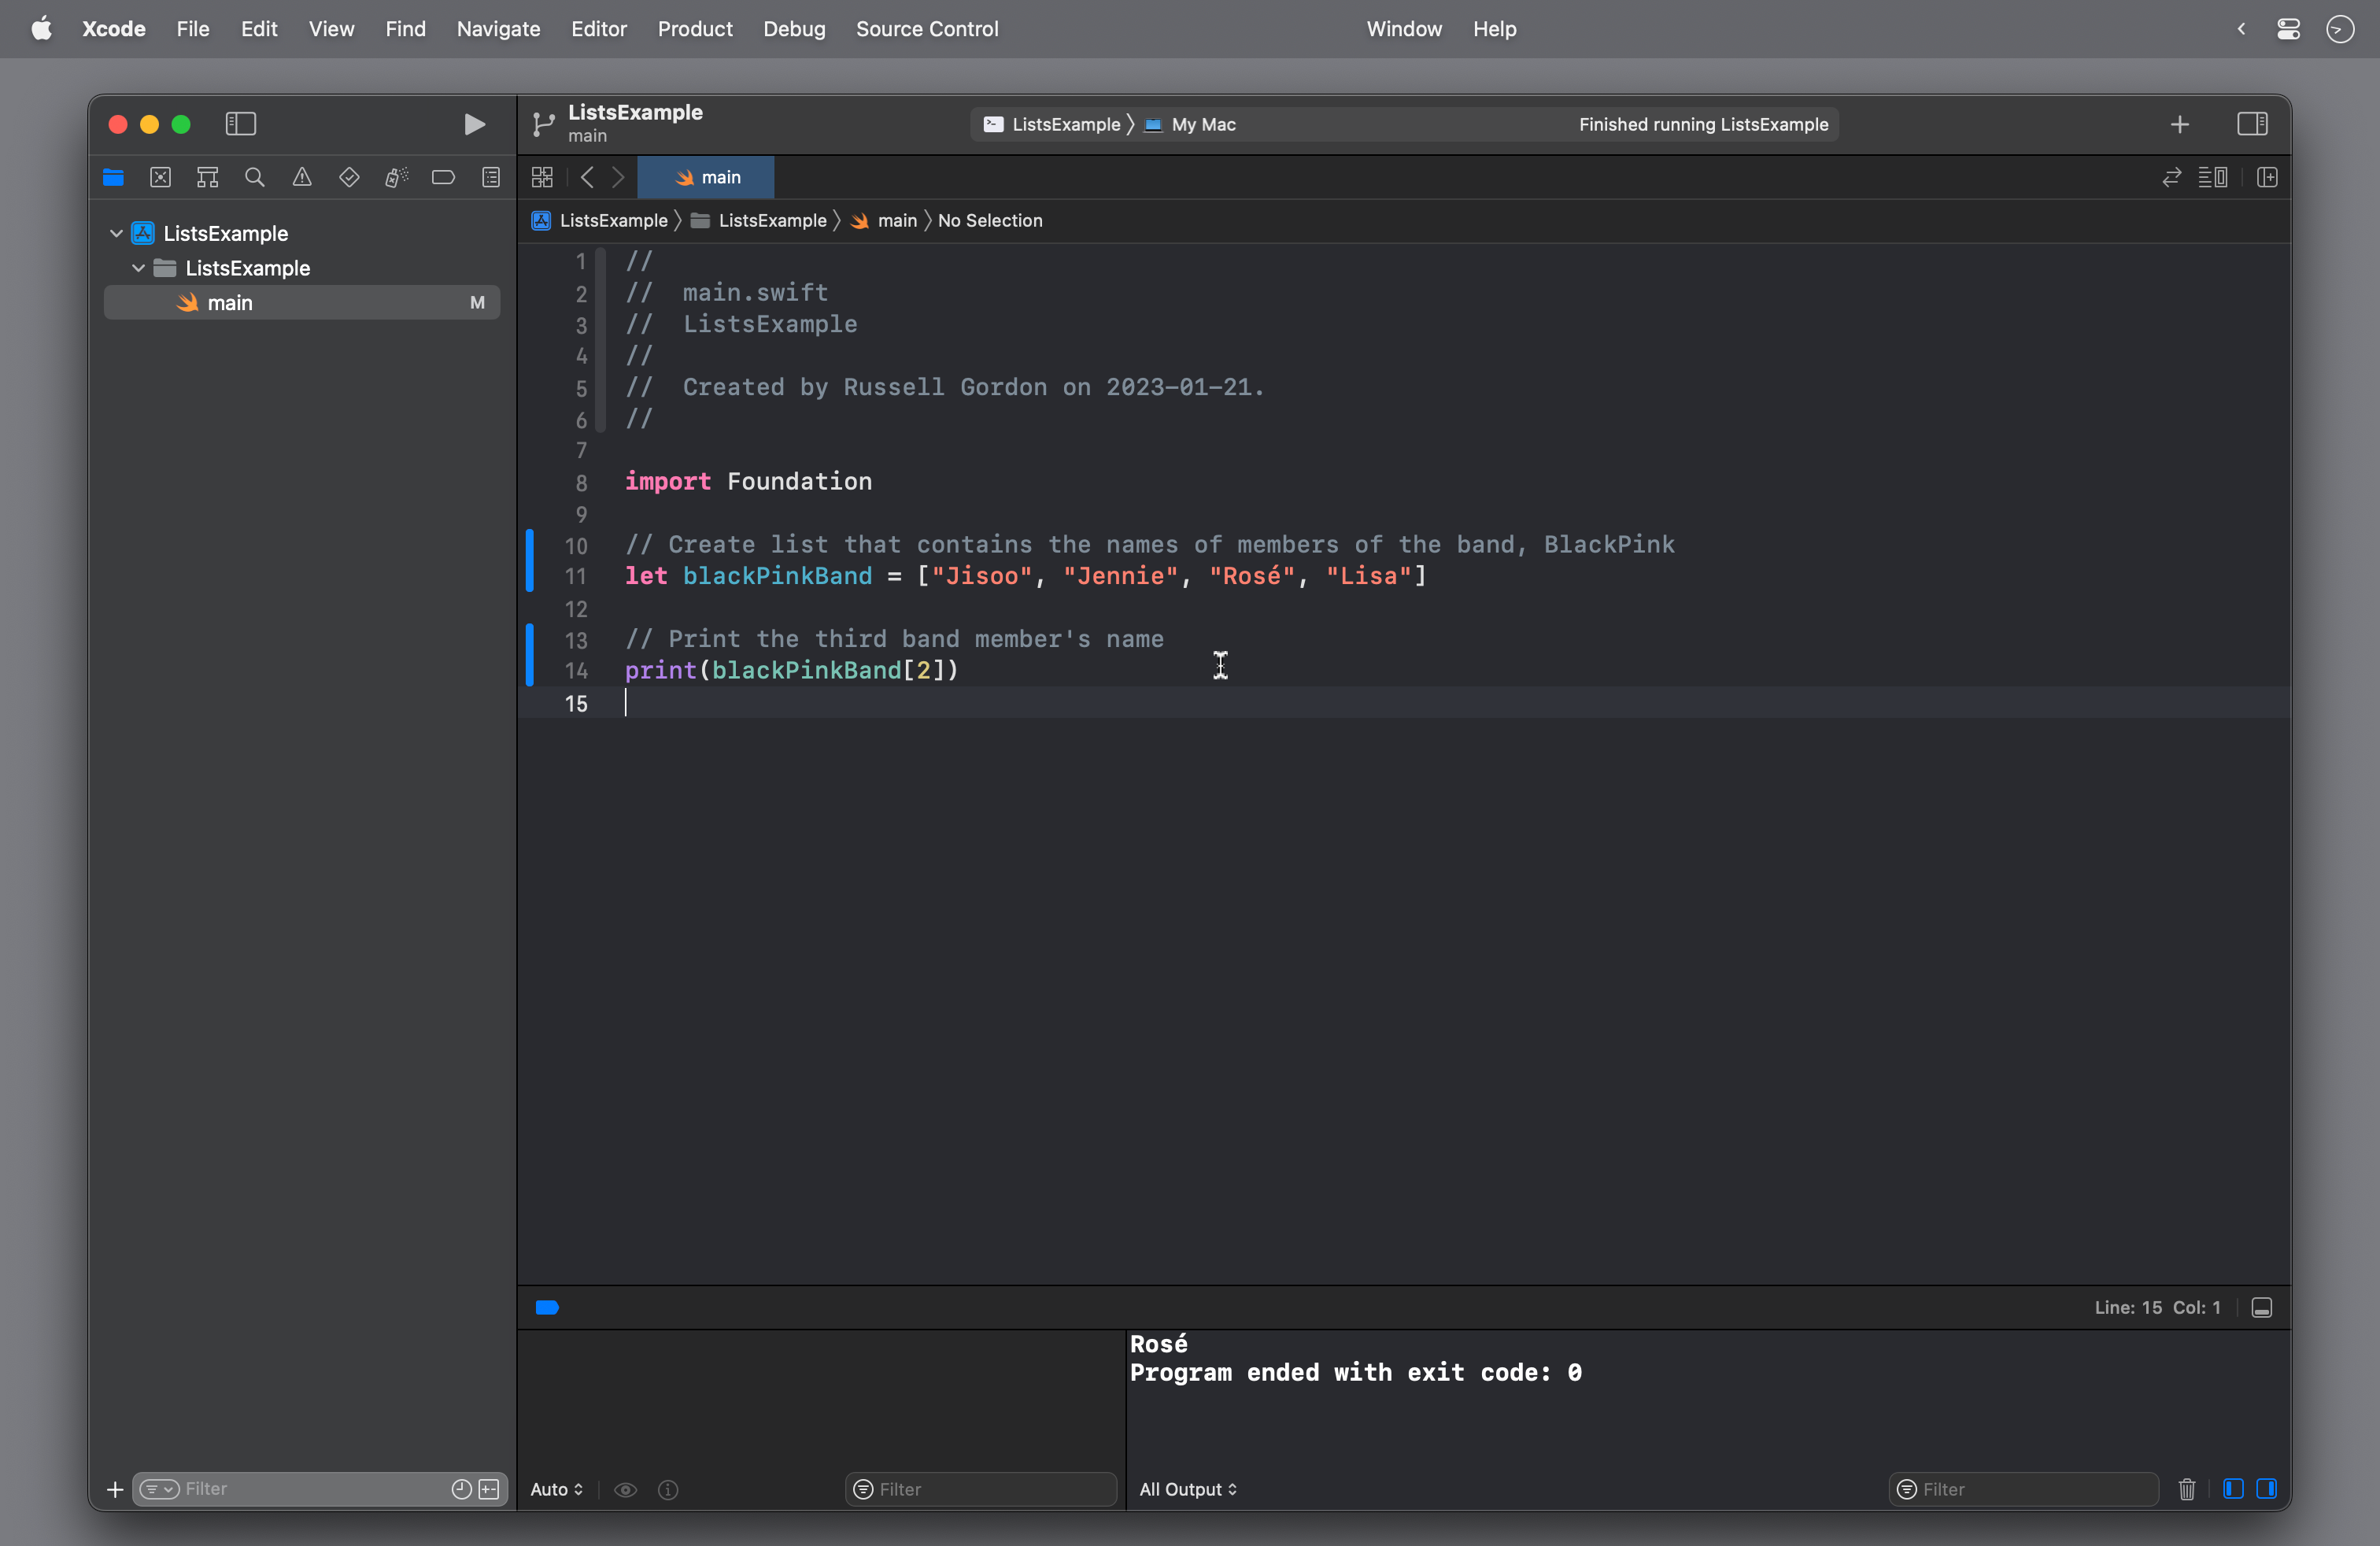Click the blue build progress indicator
This screenshot has height=1546, width=2380.
tap(547, 1307)
